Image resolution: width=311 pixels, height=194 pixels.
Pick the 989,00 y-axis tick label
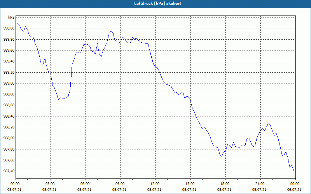[9, 83]
